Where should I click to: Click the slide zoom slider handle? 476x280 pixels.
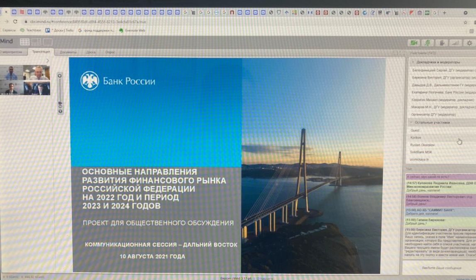point(60,103)
